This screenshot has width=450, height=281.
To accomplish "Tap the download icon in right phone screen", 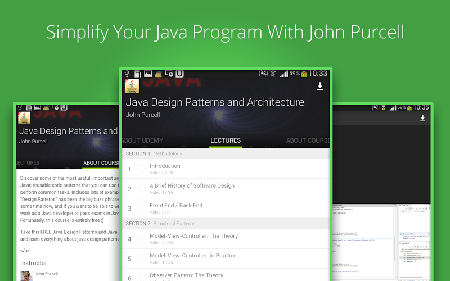I will click(422, 118).
